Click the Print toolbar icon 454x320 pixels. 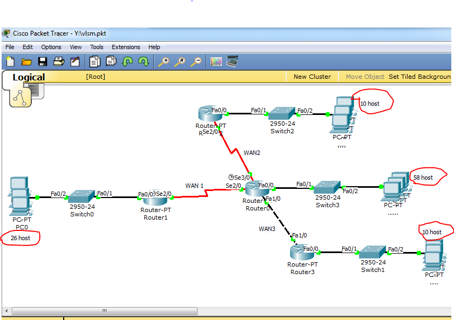(59, 62)
